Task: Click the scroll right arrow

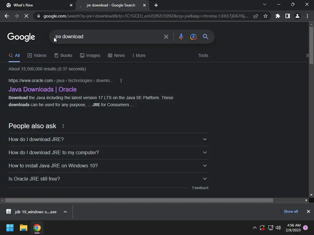Action: (306, 200)
